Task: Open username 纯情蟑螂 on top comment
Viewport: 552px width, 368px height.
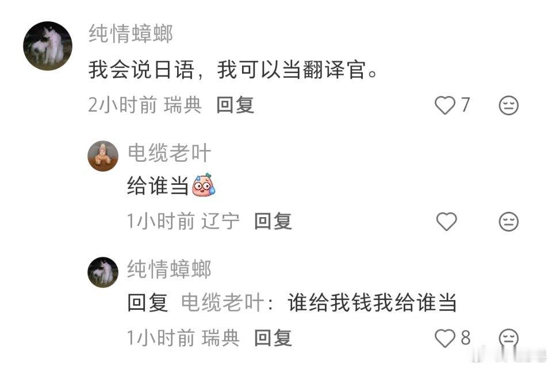Action: pos(131,34)
